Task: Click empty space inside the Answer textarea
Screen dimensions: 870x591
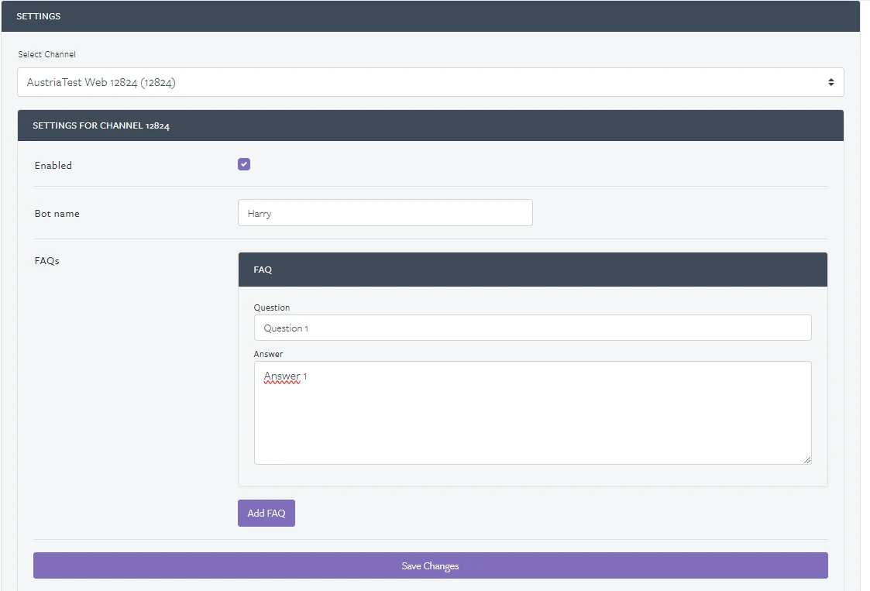Action: [532, 422]
